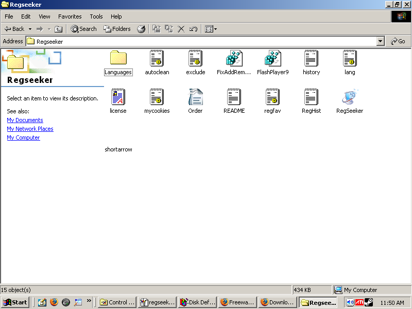The width and height of the screenshot is (412, 309).
Task: Expand the Address bar dropdown arrow
Action: tap(381, 41)
